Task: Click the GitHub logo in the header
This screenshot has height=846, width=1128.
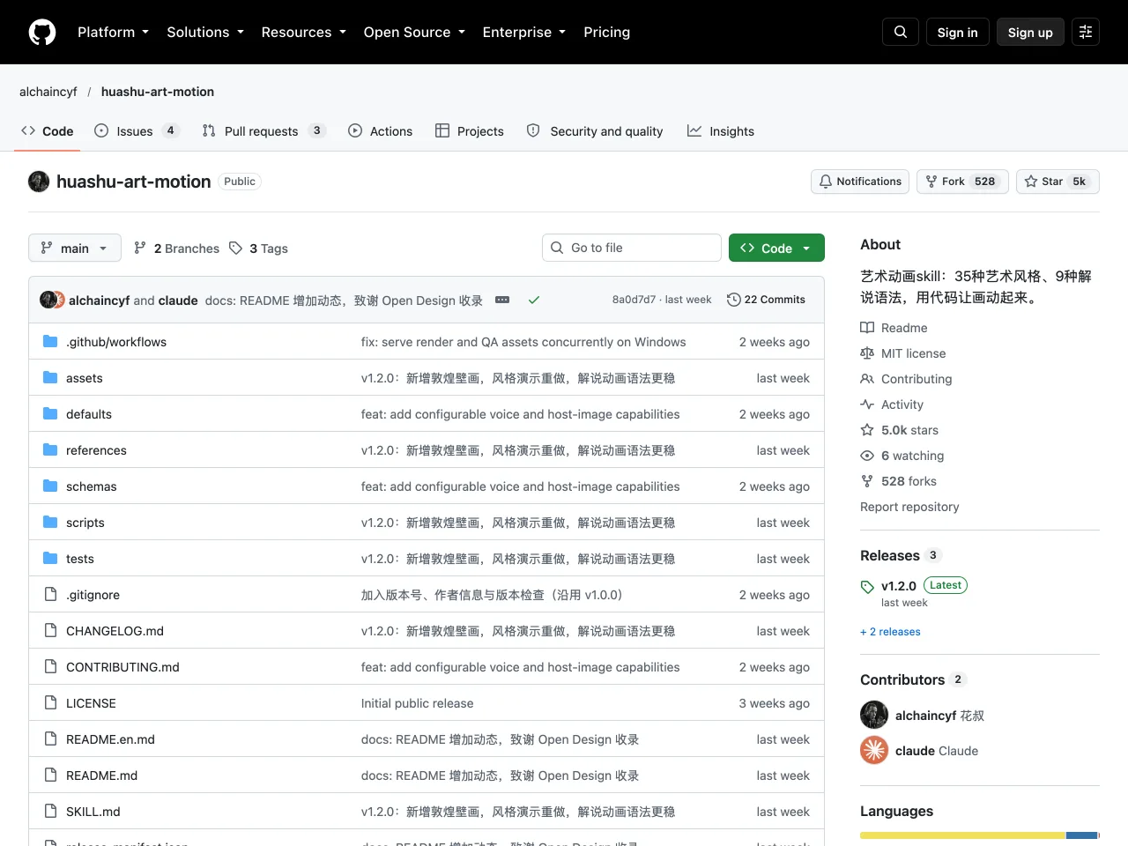Action: (42, 32)
